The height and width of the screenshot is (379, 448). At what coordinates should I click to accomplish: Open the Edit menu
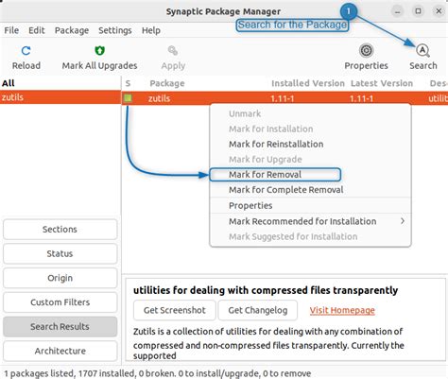click(x=37, y=30)
